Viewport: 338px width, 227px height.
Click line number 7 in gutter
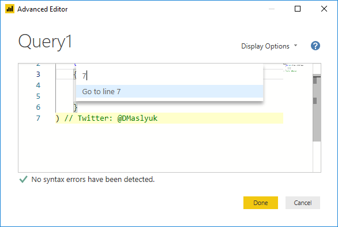(x=38, y=118)
